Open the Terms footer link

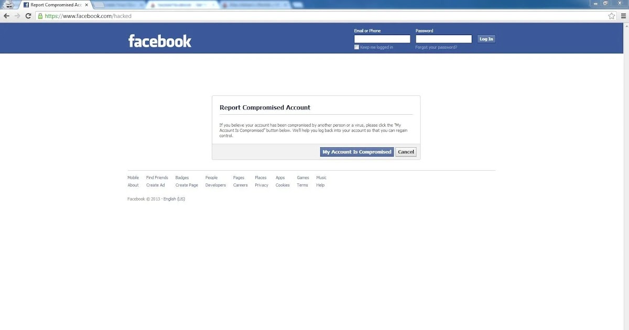(x=302, y=185)
